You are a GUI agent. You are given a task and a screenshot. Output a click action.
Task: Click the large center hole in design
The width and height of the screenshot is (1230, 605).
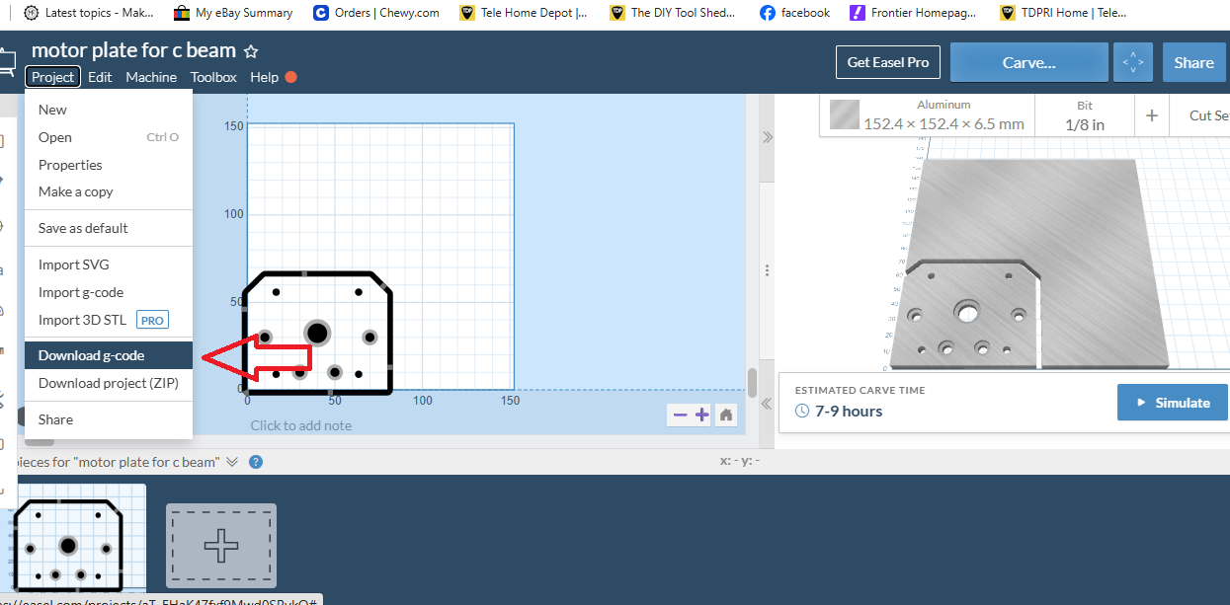[x=317, y=333]
